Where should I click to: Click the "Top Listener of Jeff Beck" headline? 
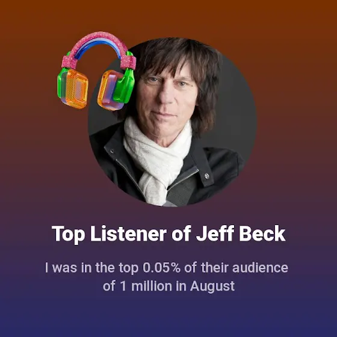pos(168,234)
